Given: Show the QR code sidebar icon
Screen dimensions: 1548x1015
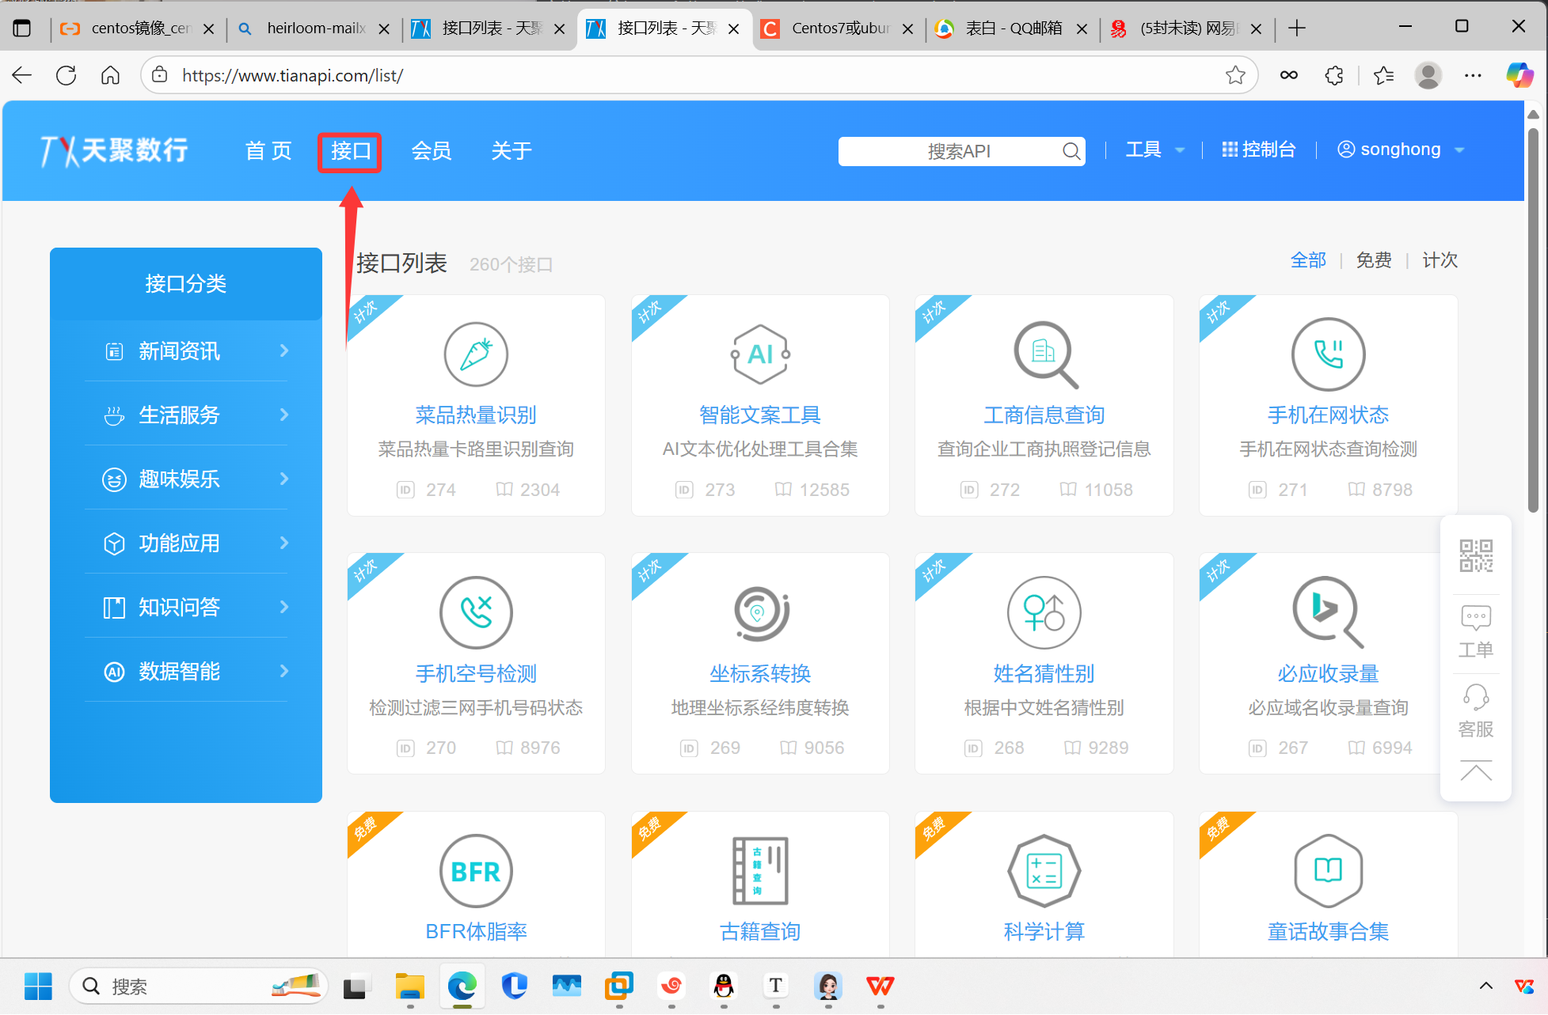Looking at the screenshot, I should click(x=1476, y=556).
